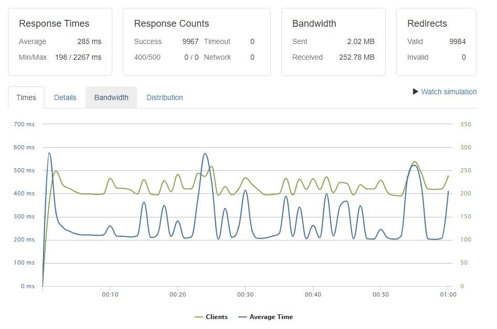The width and height of the screenshot is (497, 329).
Task: Click the 285 ms average value
Action: click(89, 41)
